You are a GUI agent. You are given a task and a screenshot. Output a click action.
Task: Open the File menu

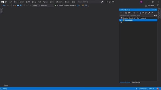tap(6, 2)
